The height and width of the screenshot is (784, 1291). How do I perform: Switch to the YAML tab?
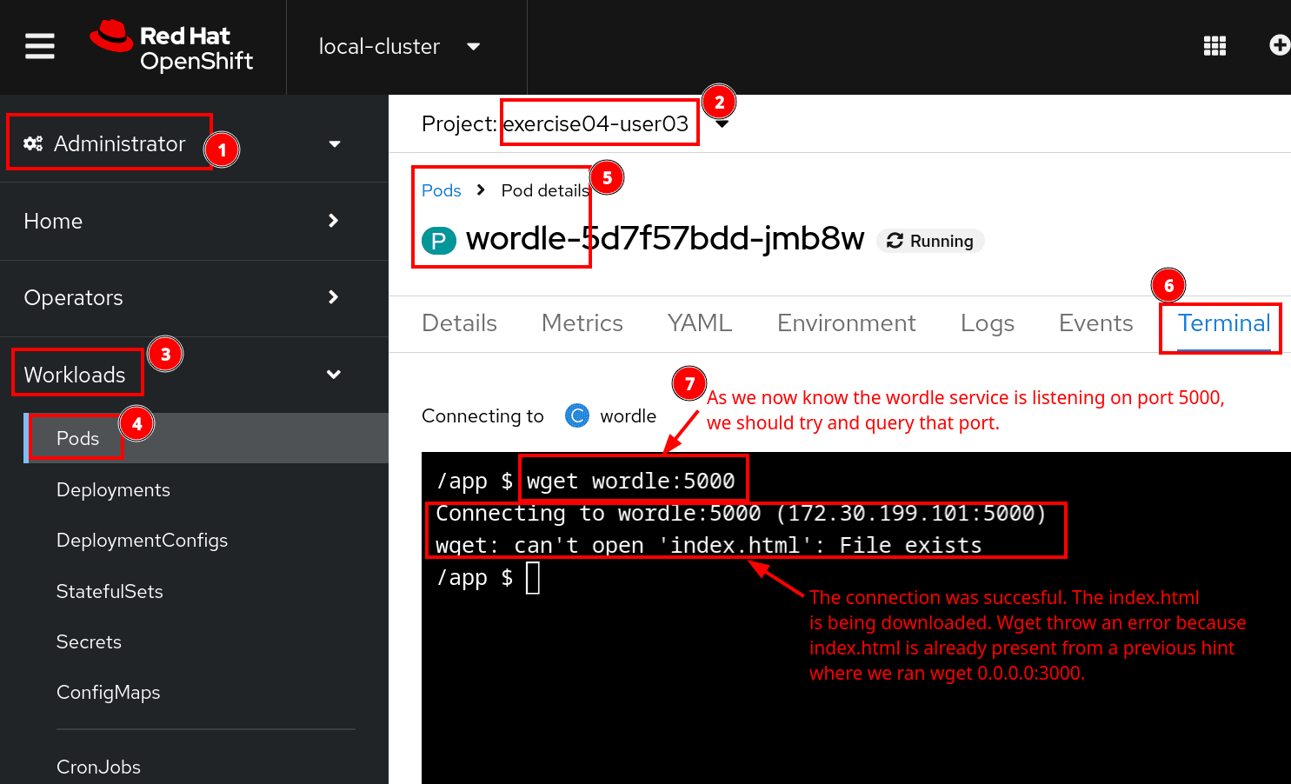[x=699, y=323]
